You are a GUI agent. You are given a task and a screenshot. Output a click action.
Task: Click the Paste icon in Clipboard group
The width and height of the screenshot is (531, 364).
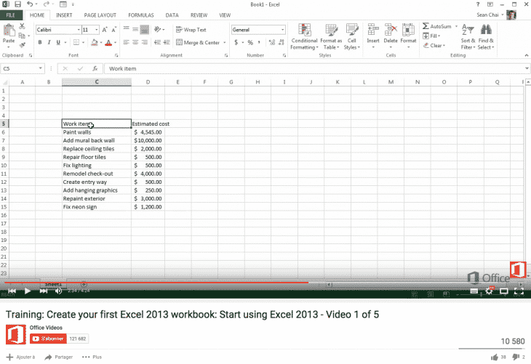coord(10,32)
